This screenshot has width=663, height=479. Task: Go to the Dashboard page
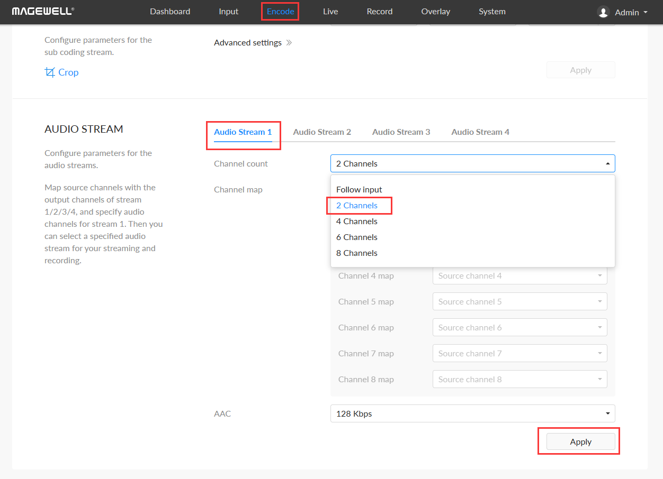[x=170, y=11]
